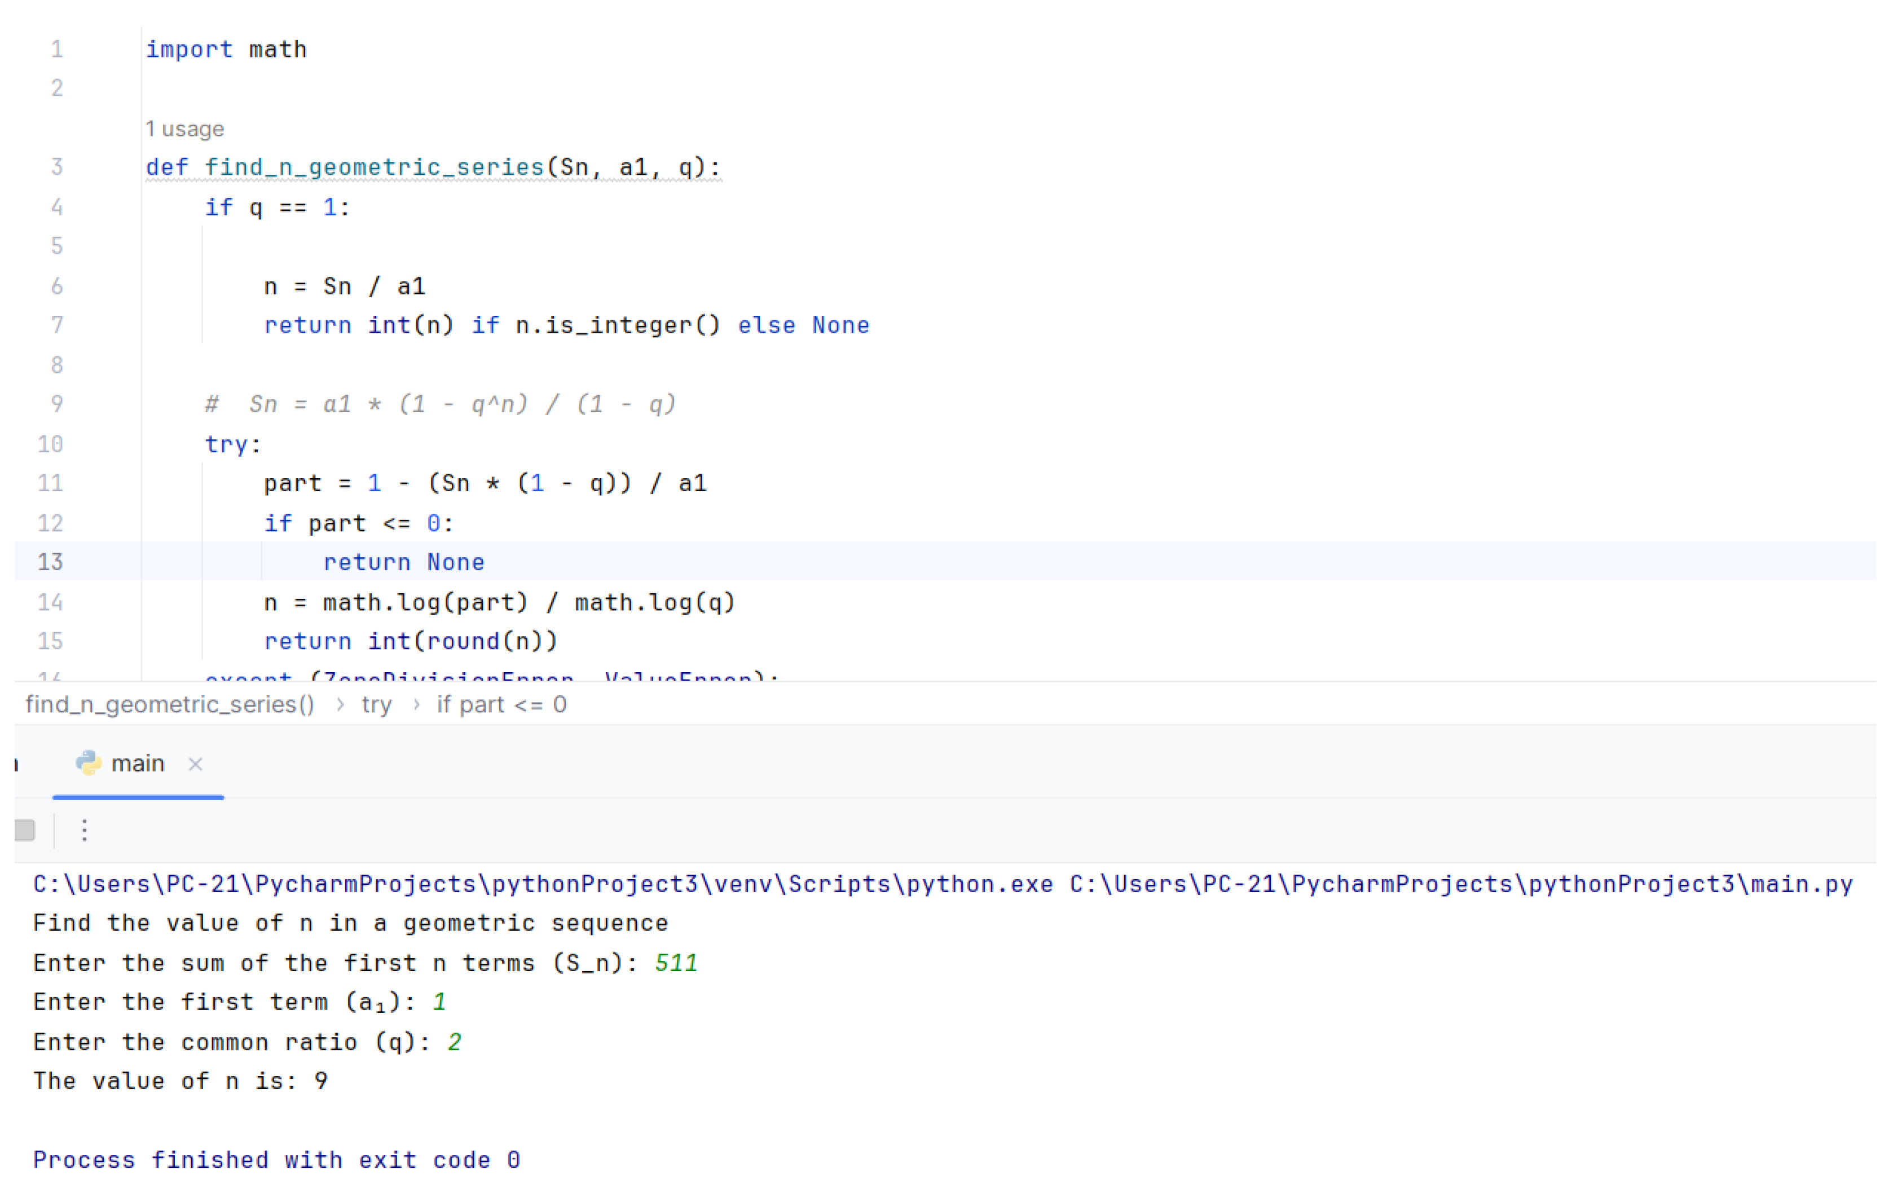Viewport: 1893px width, 1191px height.
Task: Switch to the main run tab
Action: click(x=137, y=764)
